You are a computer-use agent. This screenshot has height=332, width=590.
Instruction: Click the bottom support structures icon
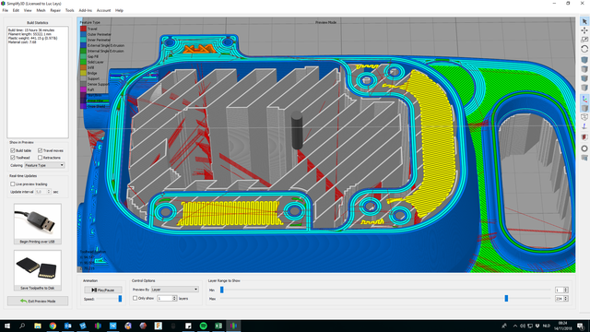pos(584,158)
